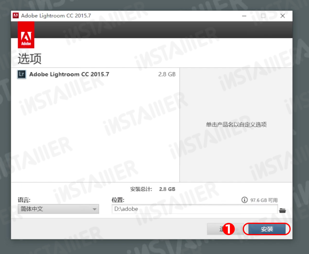Viewport: 309px width, 254px height.
Task: Open the 简体中文 language dropdown
Action: click(58, 209)
